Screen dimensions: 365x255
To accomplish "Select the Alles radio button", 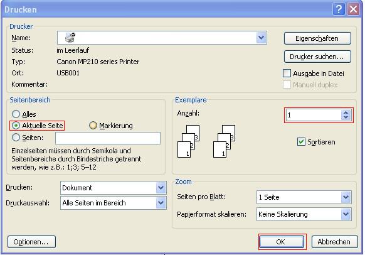I will click(16, 114).
